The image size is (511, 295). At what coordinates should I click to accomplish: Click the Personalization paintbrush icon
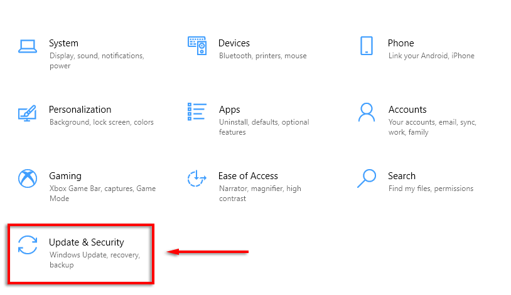[x=28, y=113]
